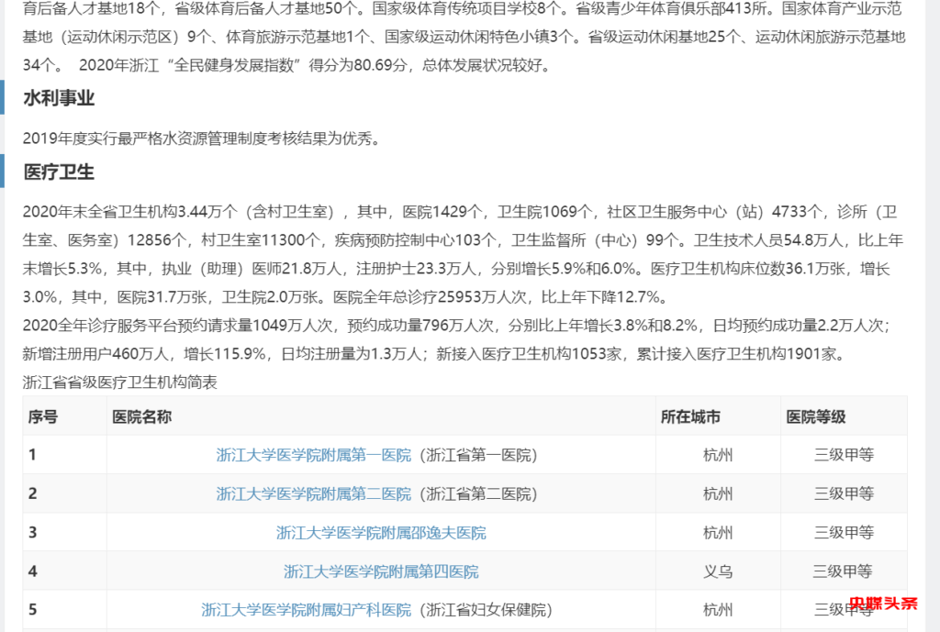Click the 央媒头条 watermark logo
Image resolution: width=940 pixels, height=632 pixels.
pos(882,604)
